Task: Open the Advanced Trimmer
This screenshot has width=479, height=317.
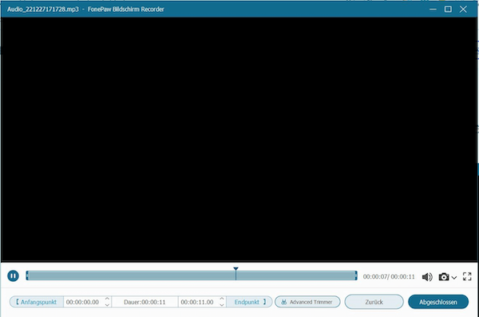Action: pyautogui.click(x=307, y=302)
